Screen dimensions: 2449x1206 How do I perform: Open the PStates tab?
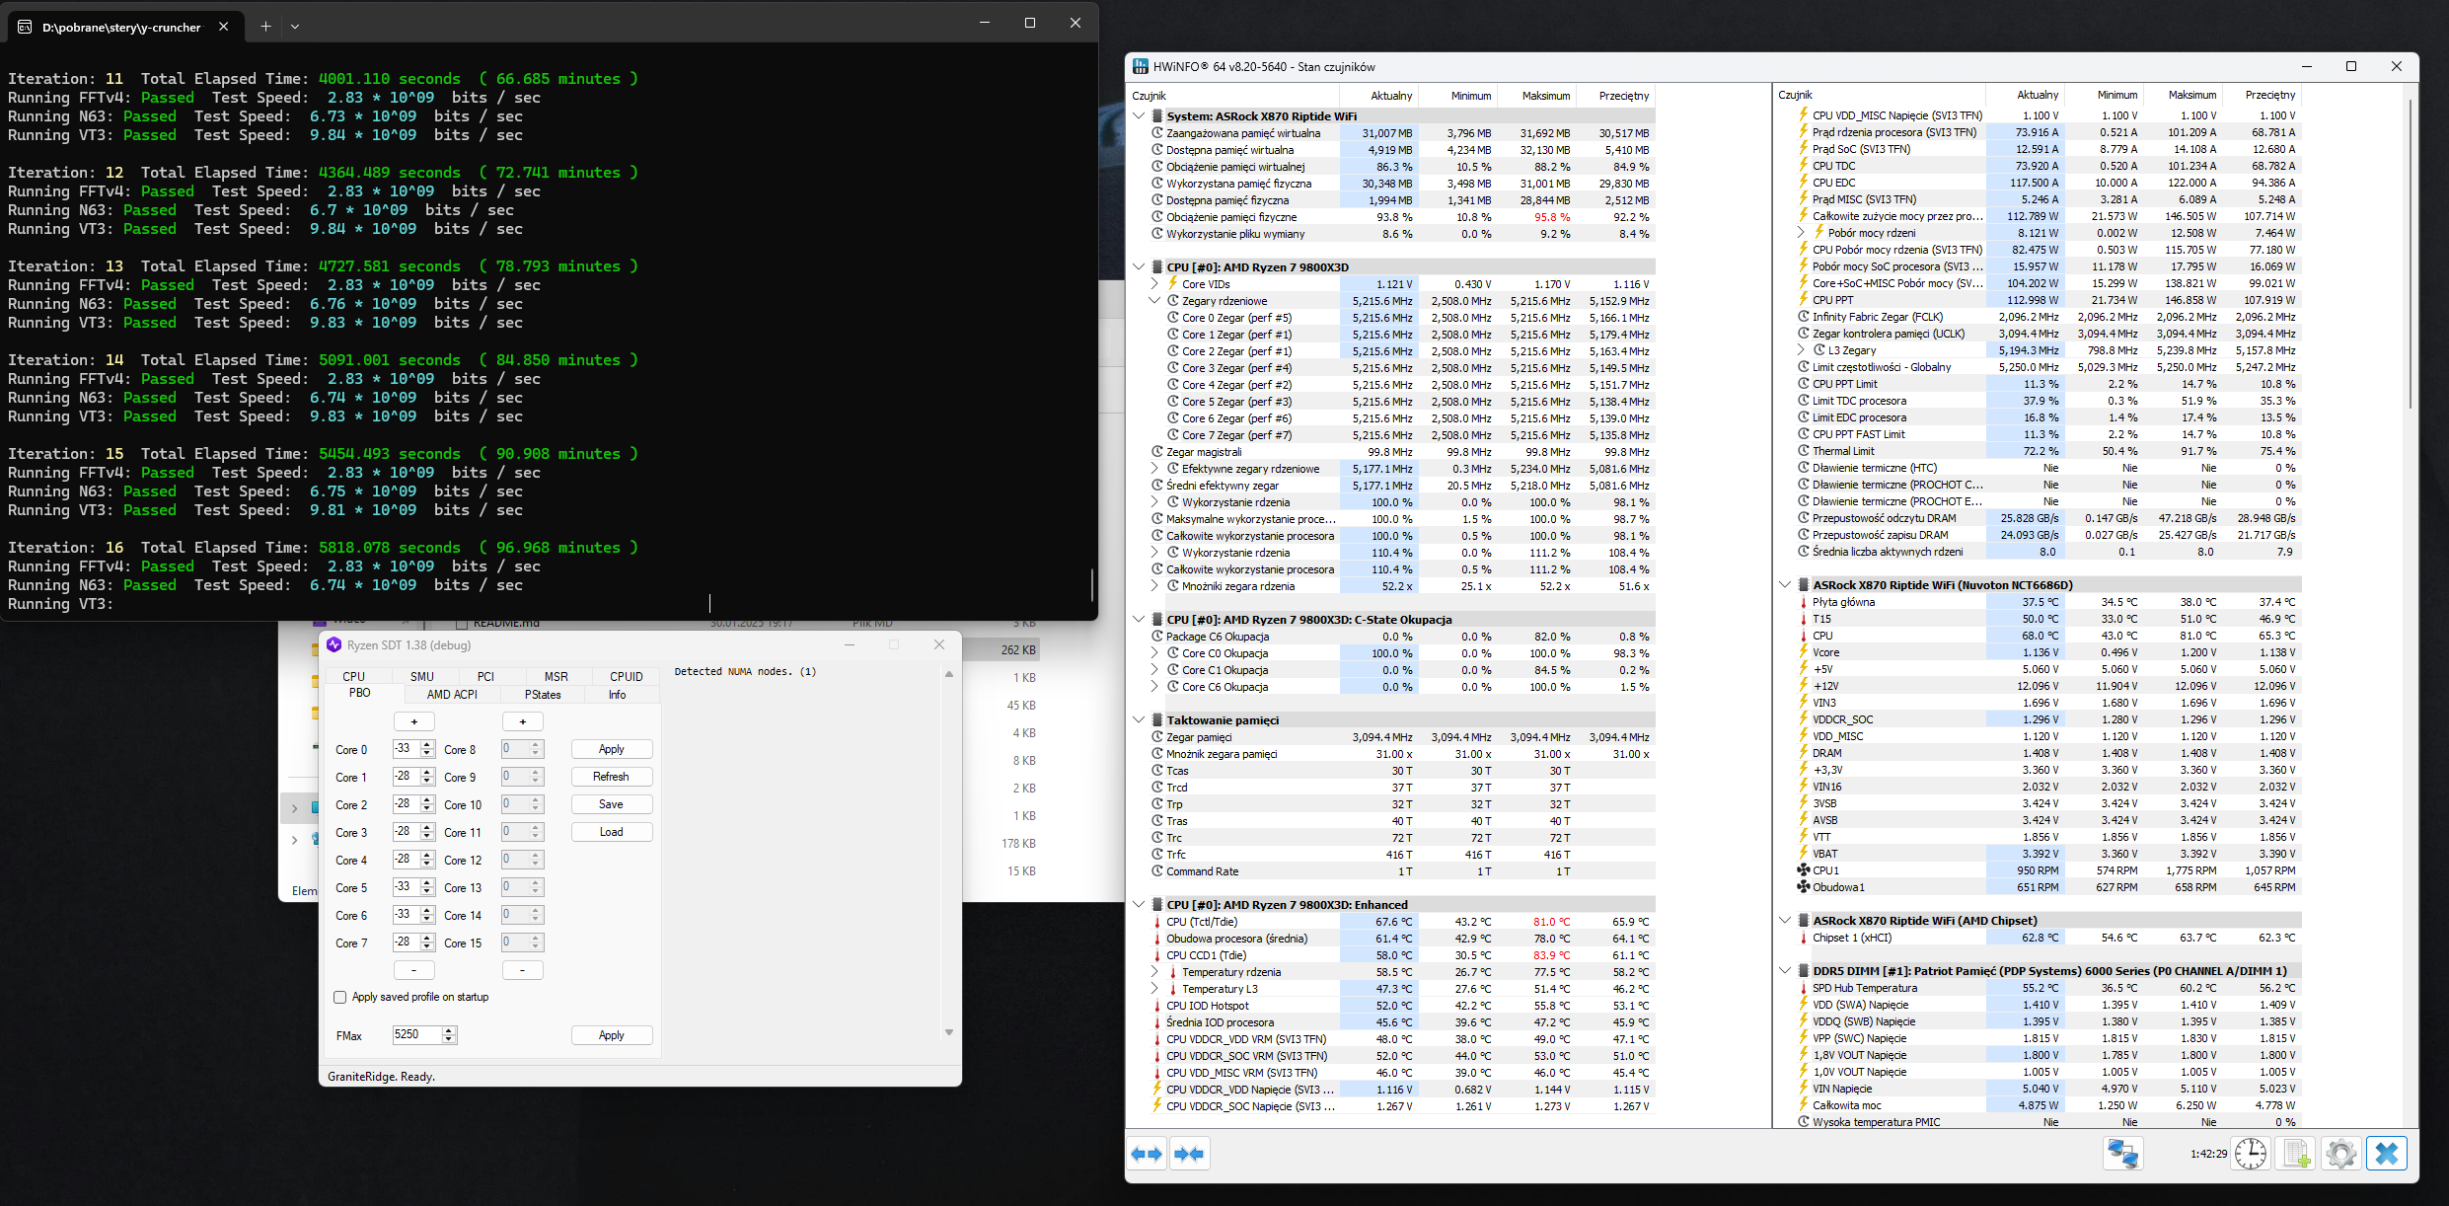543,695
